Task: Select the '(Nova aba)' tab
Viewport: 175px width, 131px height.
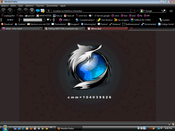Action: [x=107, y=29]
